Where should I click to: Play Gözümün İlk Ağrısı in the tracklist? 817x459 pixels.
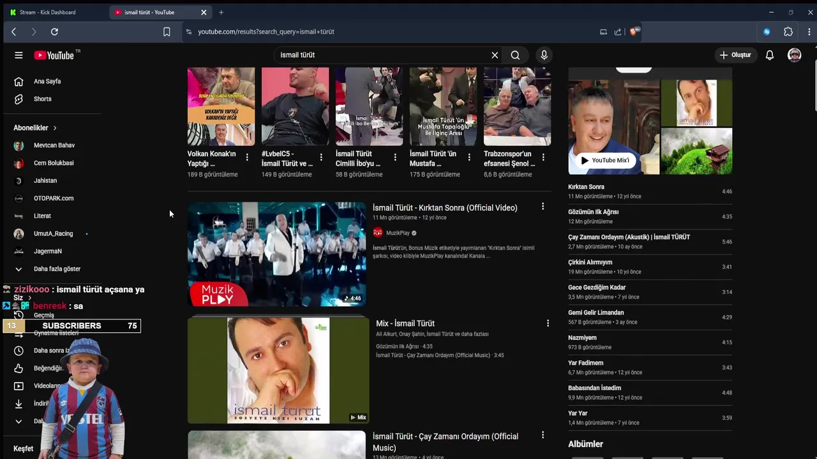[650, 217]
